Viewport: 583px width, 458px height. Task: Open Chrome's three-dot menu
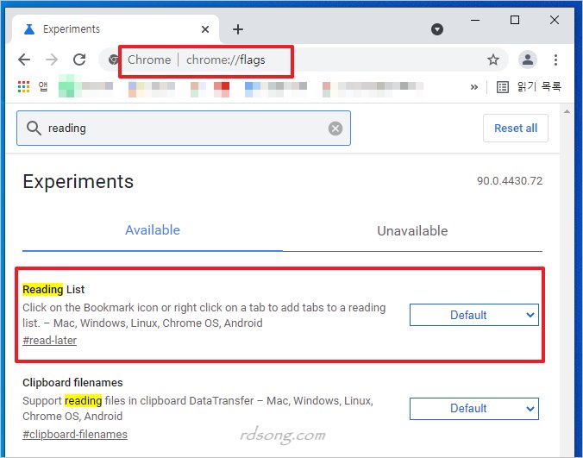(556, 60)
